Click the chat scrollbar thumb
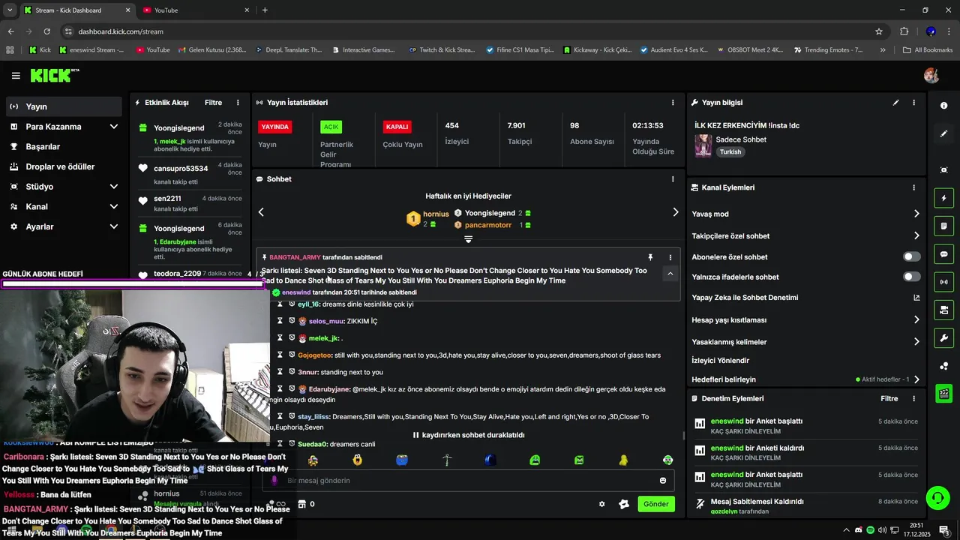Viewport: 960px width, 540px height. [x=683, y=436]
